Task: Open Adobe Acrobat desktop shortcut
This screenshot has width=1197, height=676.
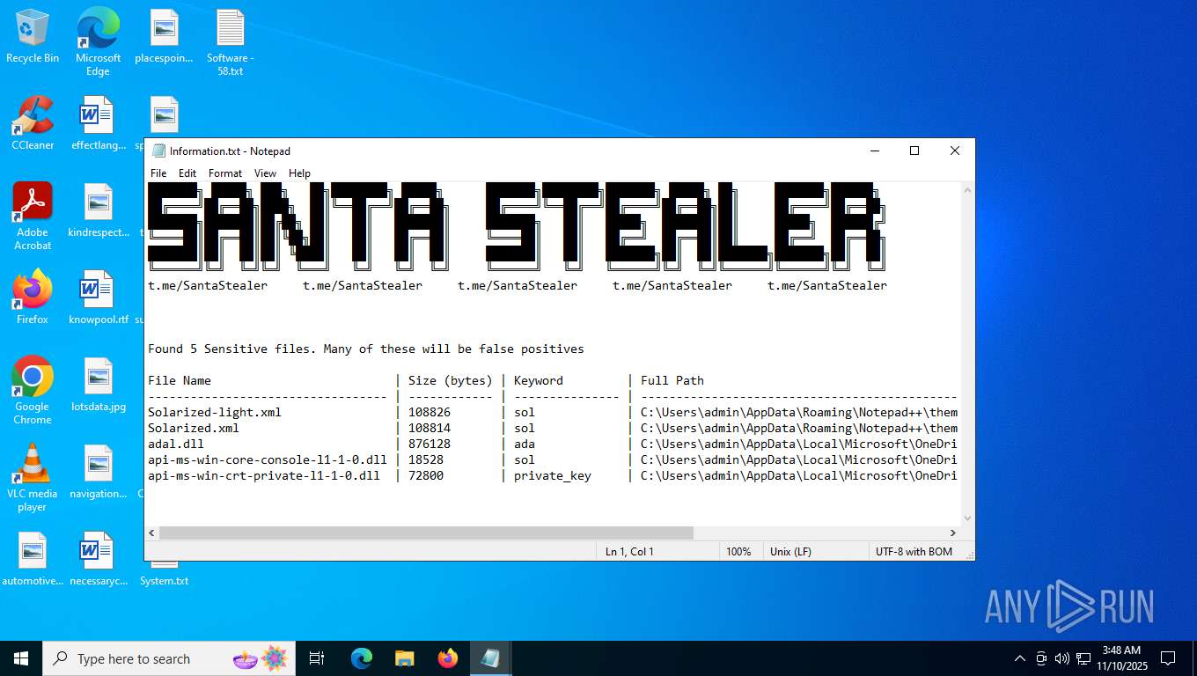Action: [33, 217]
